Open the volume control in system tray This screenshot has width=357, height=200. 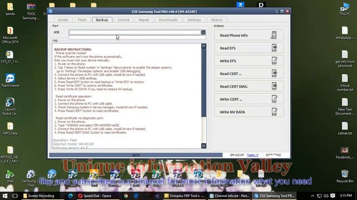pos(326,196)
